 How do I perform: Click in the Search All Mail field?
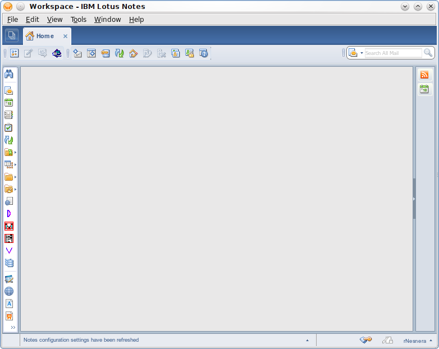392,53
